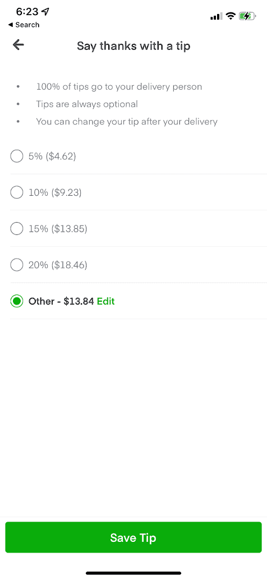The width and height of the screenshot is (267, 580).
Task: Tap the back arrow icon
Action: tap(18, 45)
